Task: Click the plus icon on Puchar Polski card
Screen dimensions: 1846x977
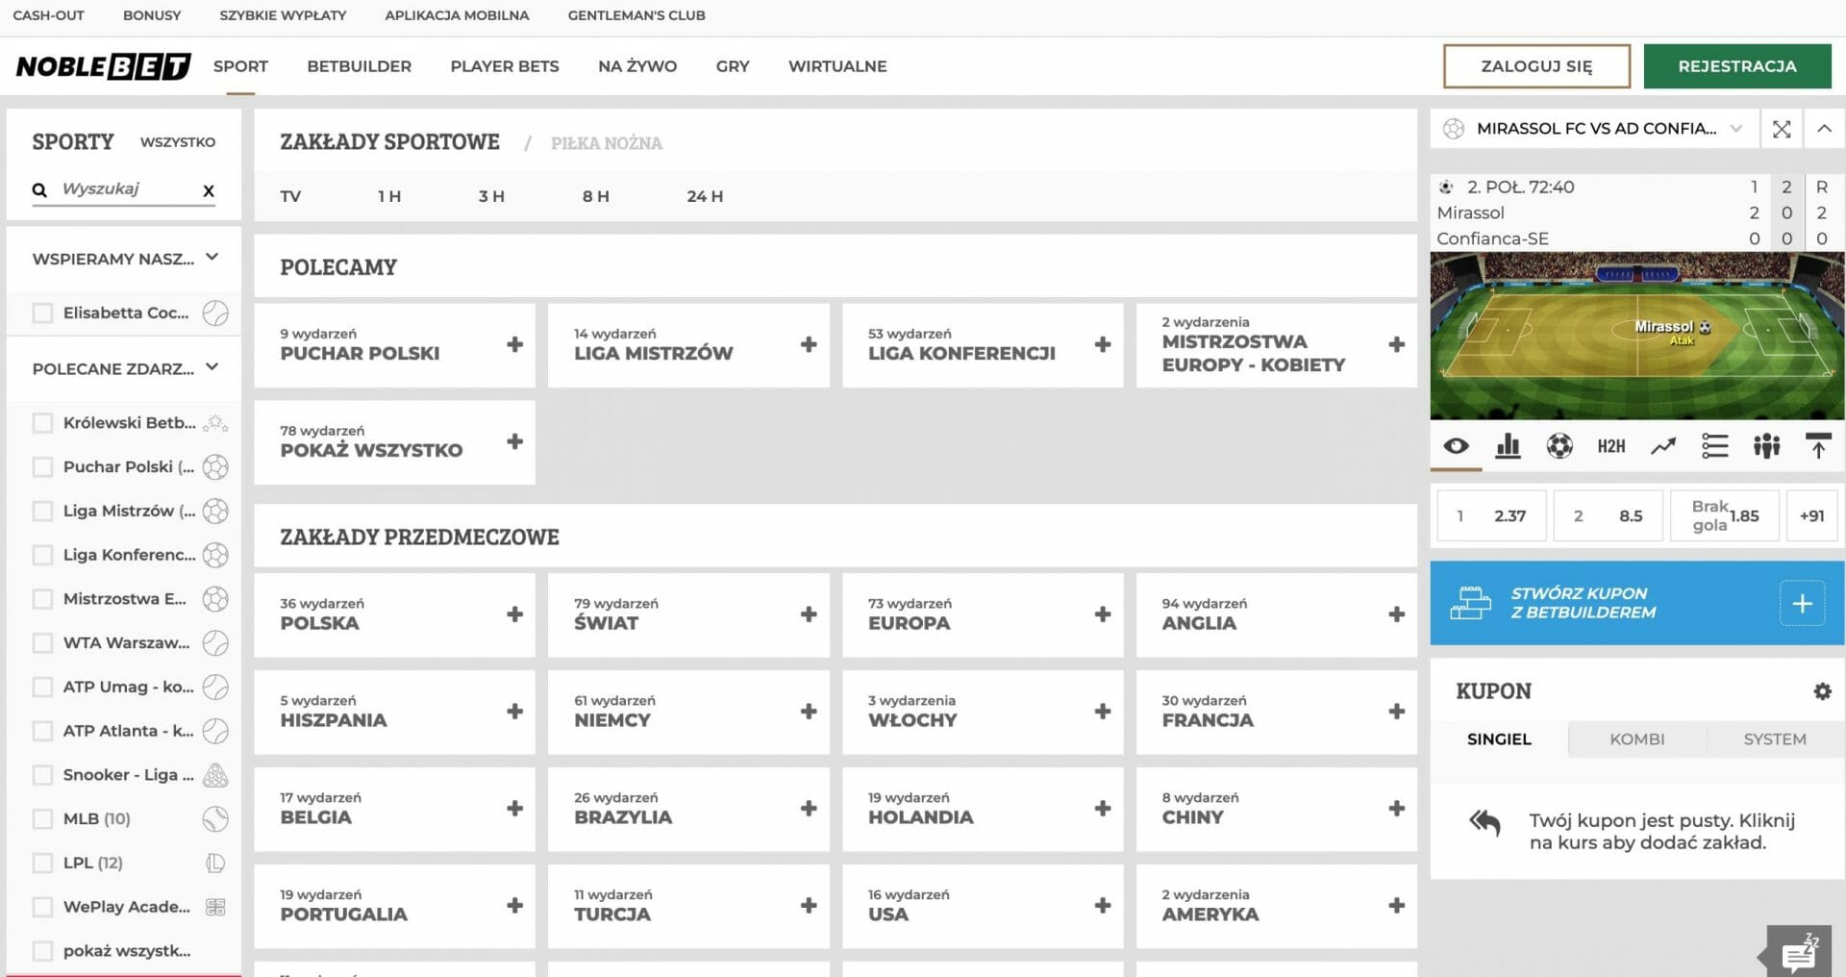Action: 515,344
